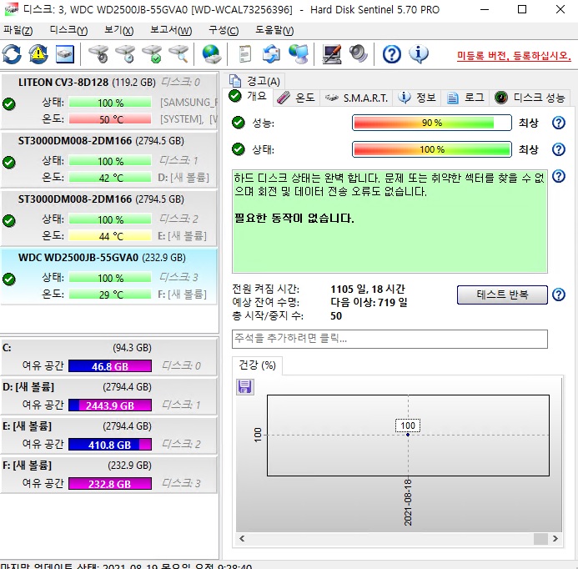The width and height of the screenshot is (578, 569).
Task: Click the comment field 주석을 추가하려면 클릭
Action: (390, 339)
